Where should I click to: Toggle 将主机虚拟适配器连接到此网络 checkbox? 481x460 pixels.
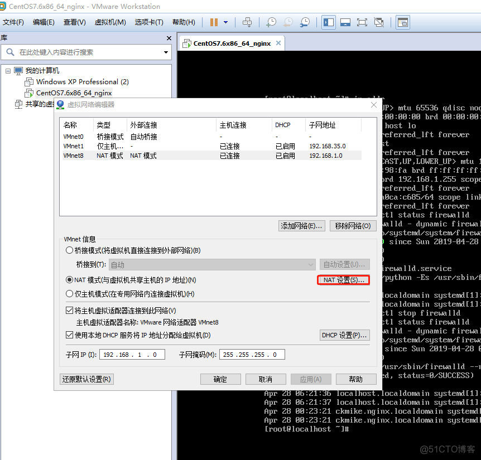tap(69, 311)
